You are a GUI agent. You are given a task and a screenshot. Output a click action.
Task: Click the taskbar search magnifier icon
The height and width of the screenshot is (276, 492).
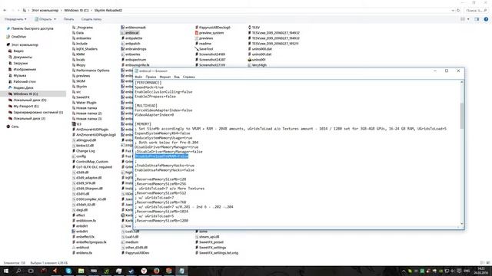18,271
